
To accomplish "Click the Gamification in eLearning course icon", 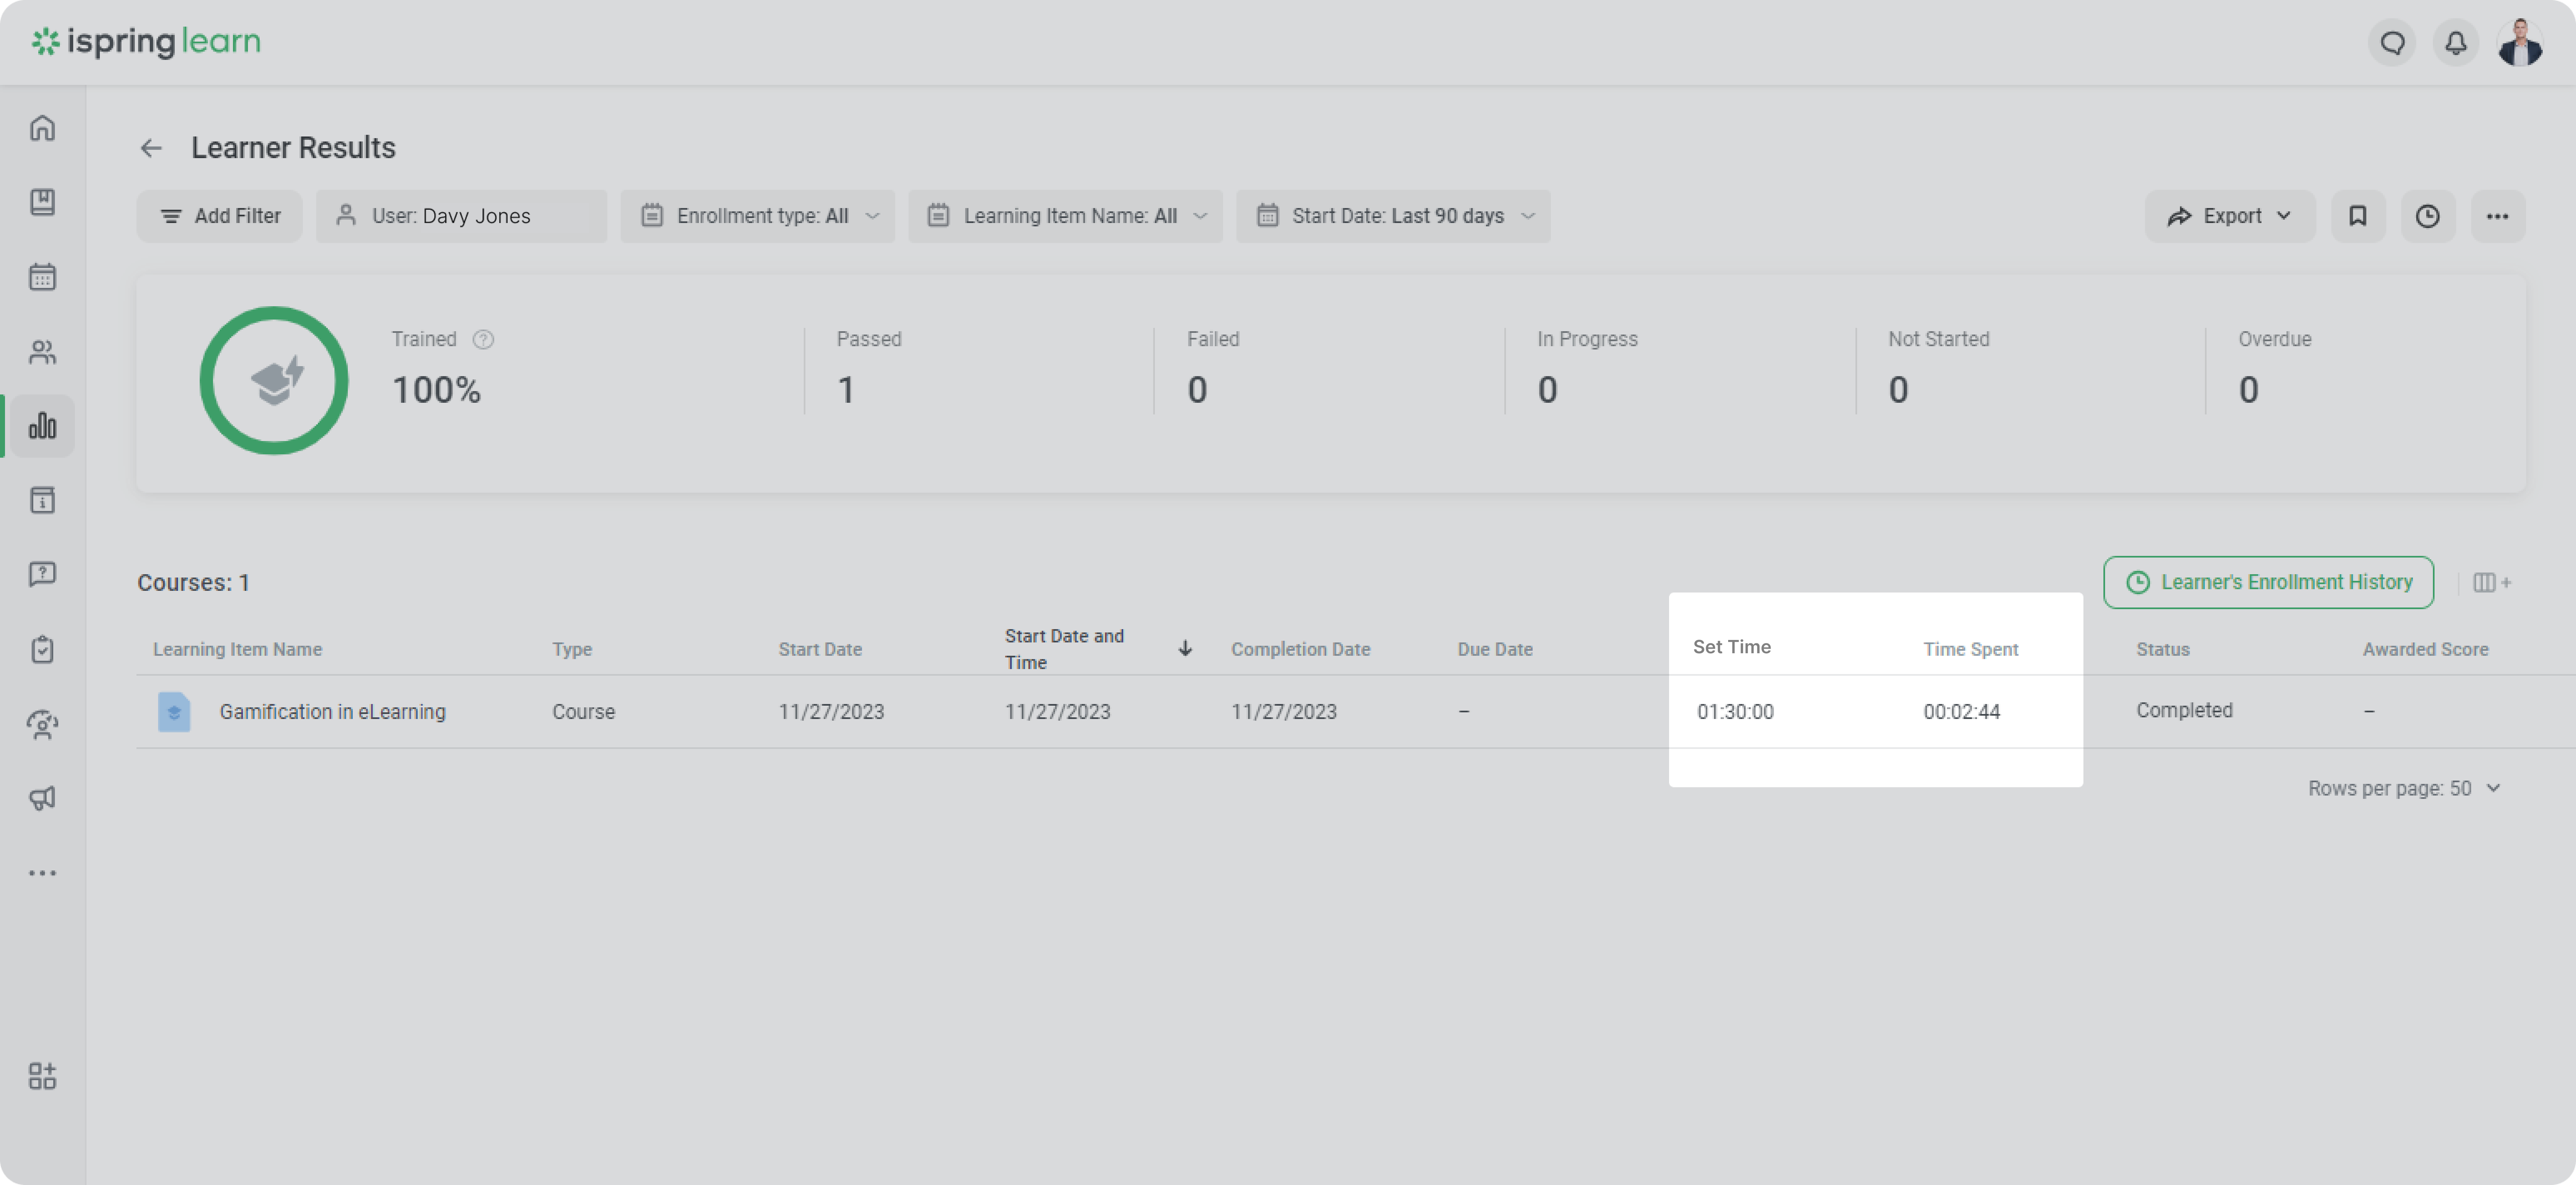I will pos(173,712).
